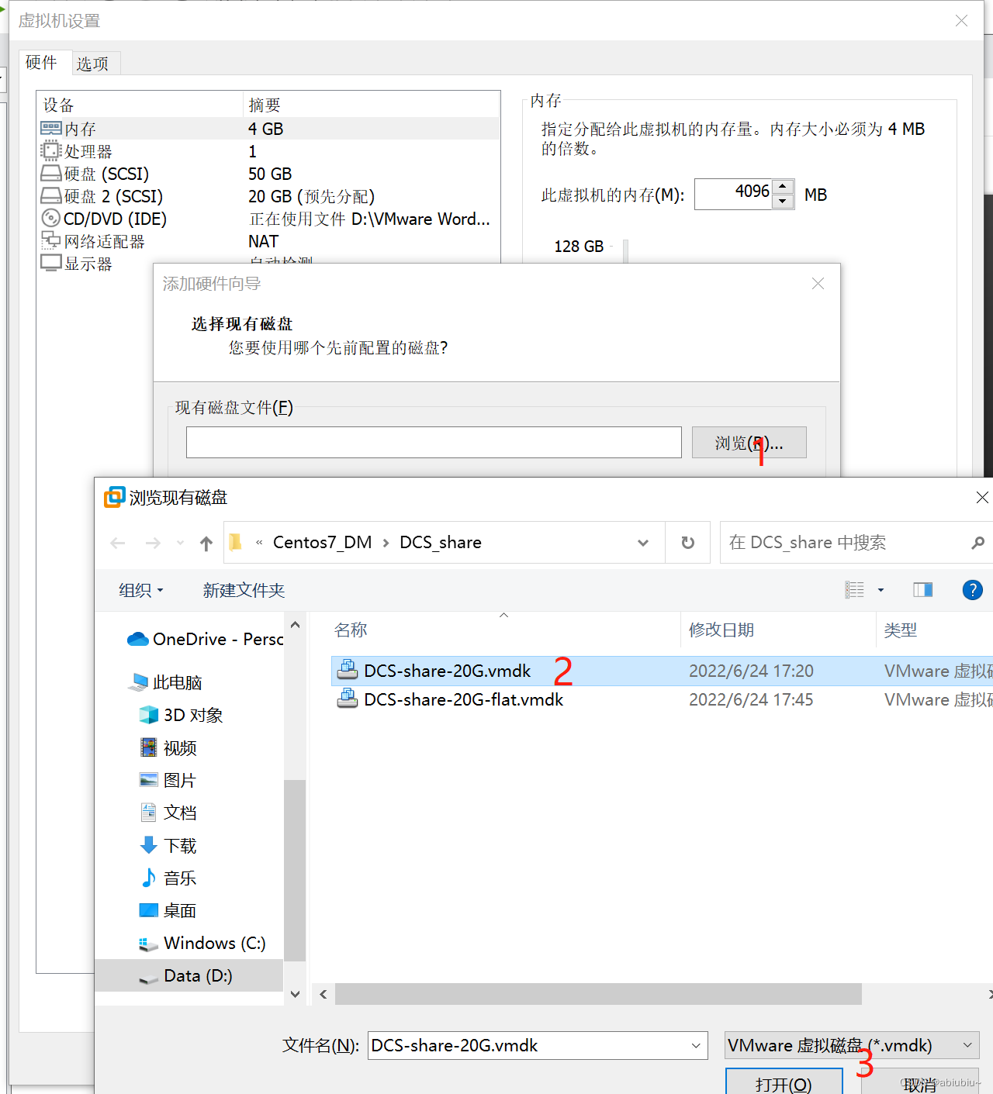
Task: Go up one folder level
Action: [206, 544]
